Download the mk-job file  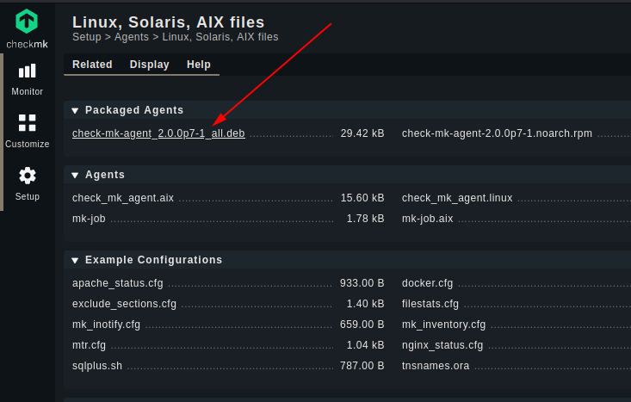click(x=89, y=219)
